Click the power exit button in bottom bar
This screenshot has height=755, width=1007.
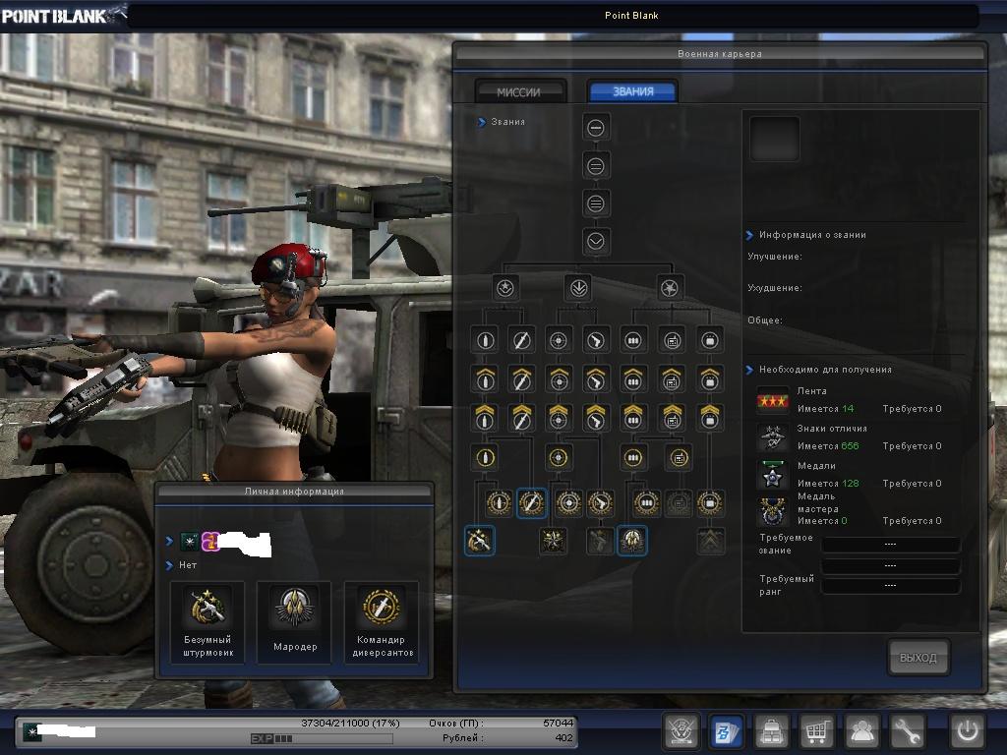(968, 730)
